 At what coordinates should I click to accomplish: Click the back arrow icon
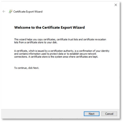[x=4, y=11]
